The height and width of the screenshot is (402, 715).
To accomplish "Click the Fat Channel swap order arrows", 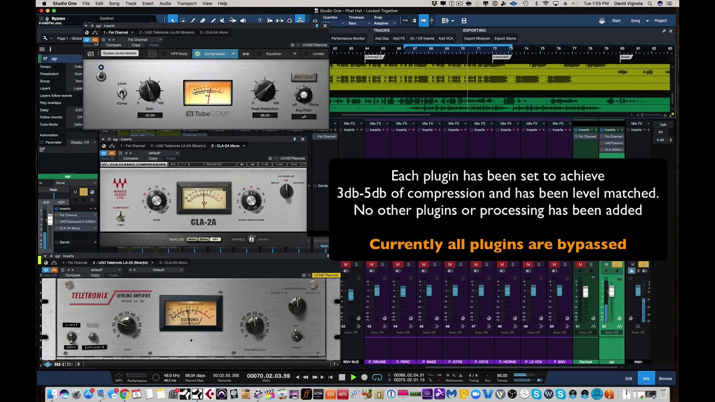I will 245,54.
